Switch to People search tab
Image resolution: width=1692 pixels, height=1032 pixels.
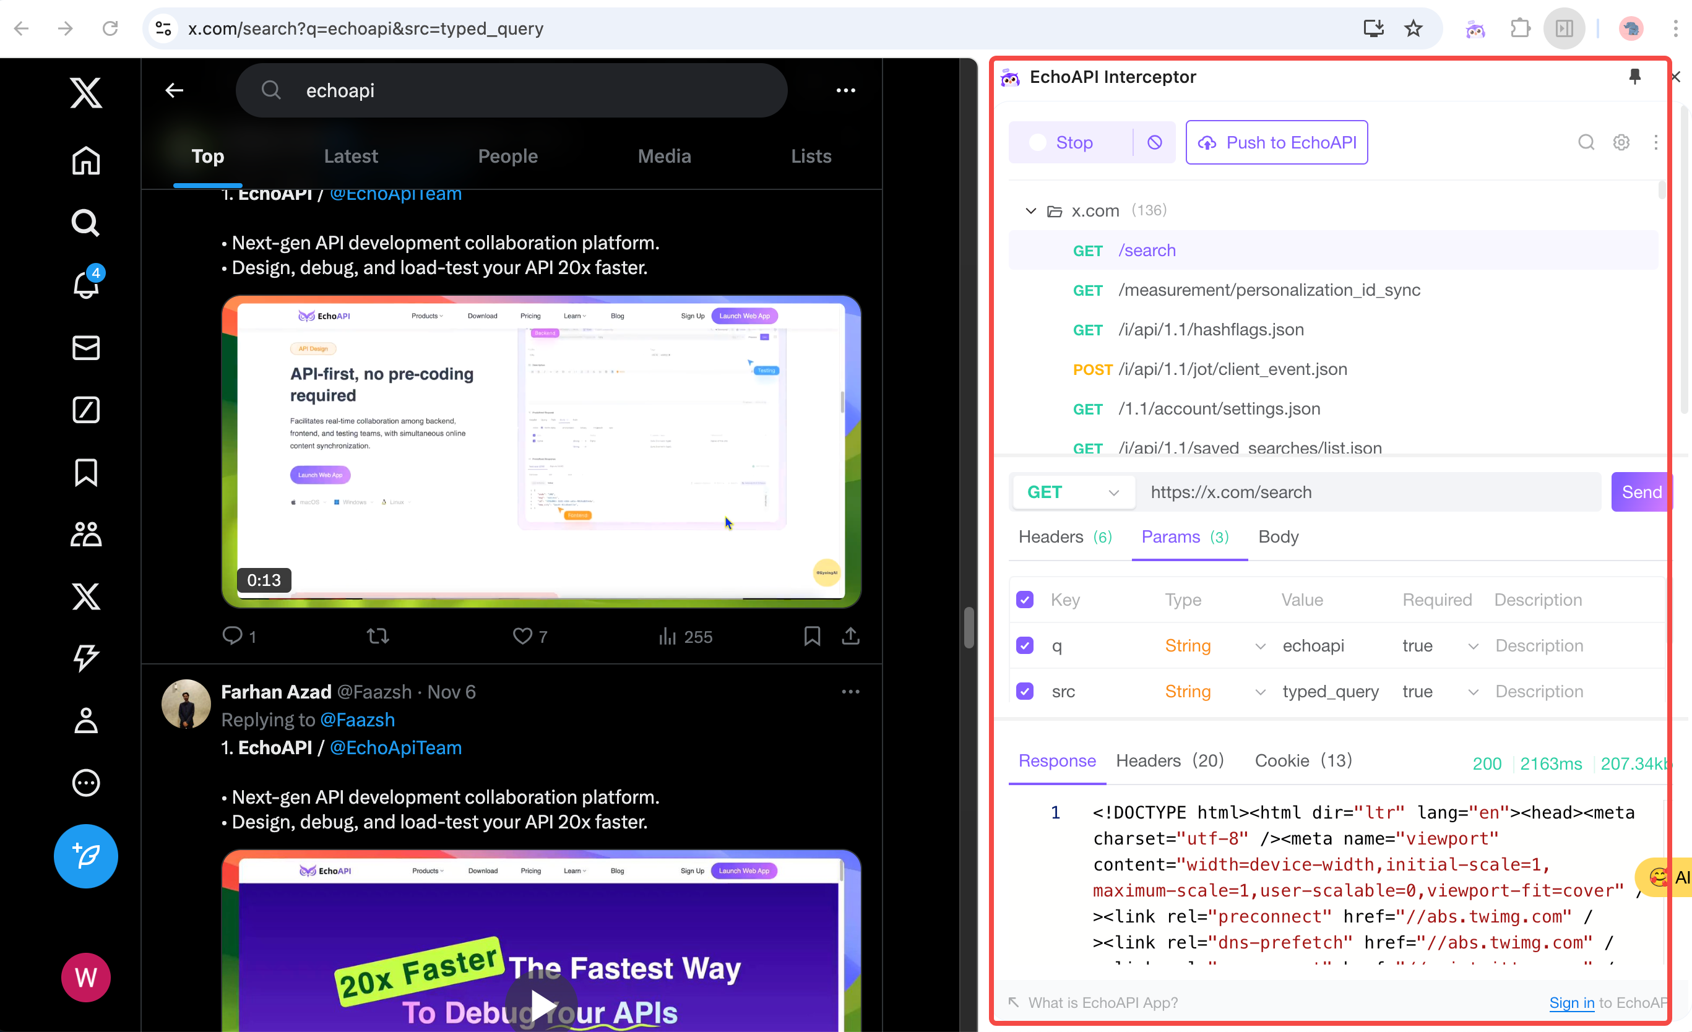(507, 156)
